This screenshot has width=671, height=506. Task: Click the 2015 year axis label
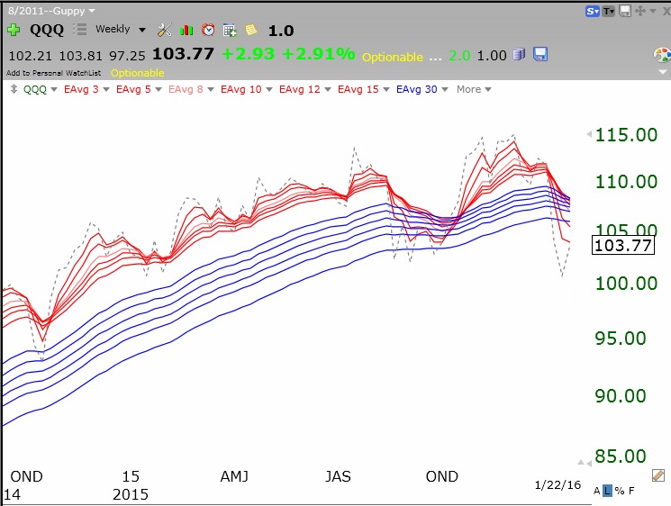[131, 494]
